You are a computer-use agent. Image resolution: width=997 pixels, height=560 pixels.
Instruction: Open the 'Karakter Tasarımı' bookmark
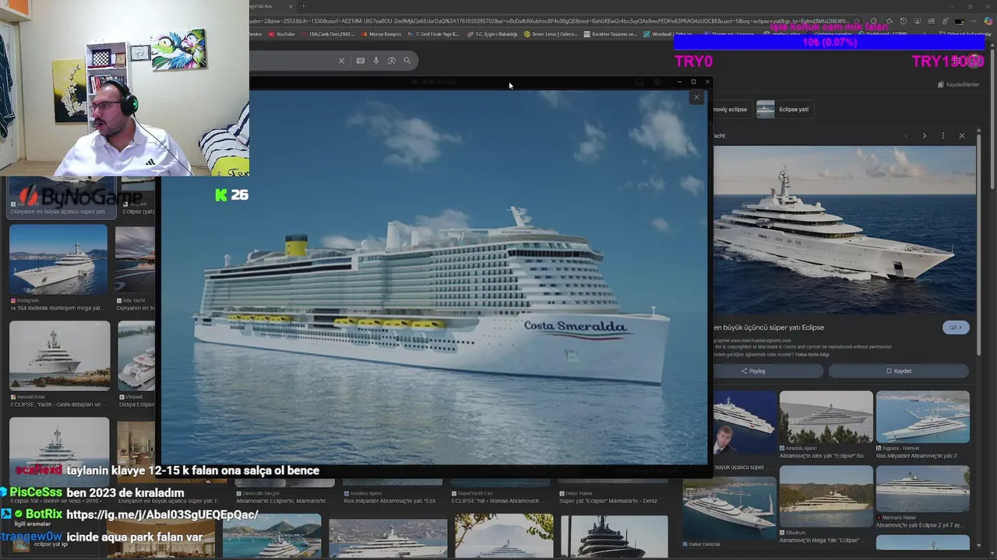click(611, 34)
